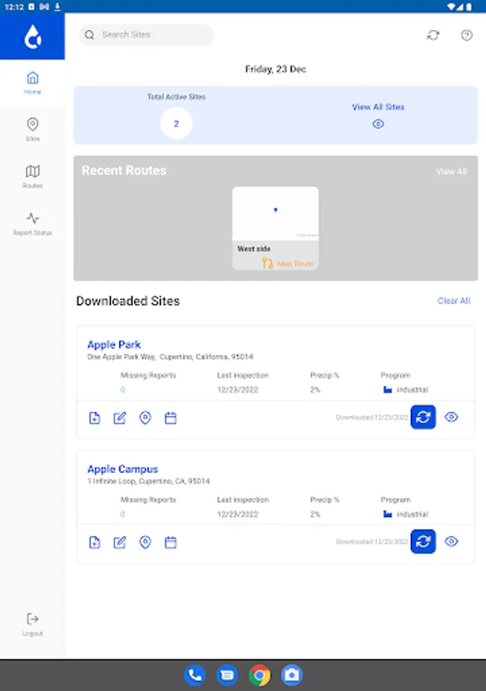Sync the Apple Campus site download
The width and height of the screenshot is (486, 691).
click(x=423, y=541)
